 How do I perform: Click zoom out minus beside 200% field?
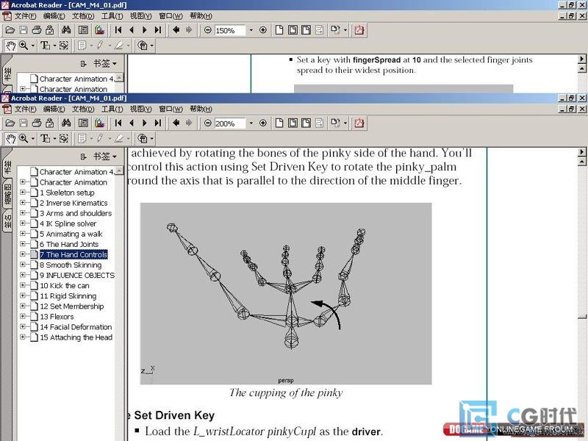click(x=208, y=123)
